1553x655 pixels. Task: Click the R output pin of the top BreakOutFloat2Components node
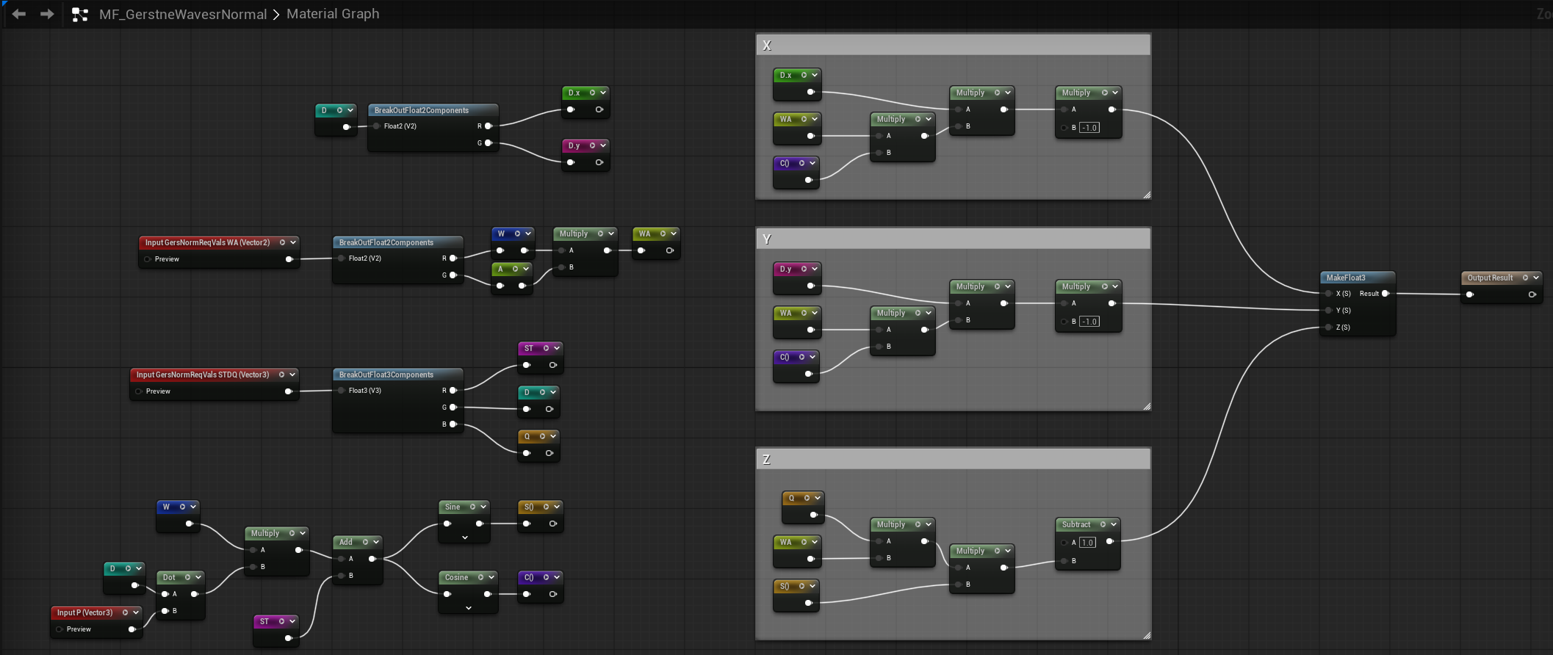[489, 126]
